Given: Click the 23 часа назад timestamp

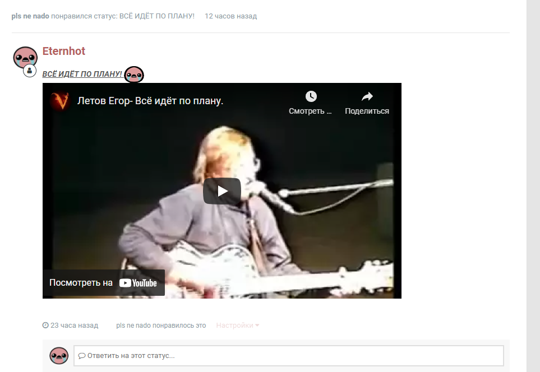Looking at the screenshot, I should click(x=75, y=325).
